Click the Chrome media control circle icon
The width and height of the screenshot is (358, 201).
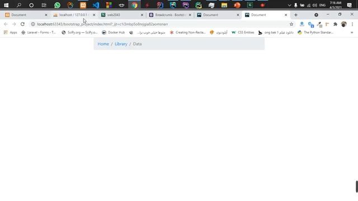(x=316, y=15)
